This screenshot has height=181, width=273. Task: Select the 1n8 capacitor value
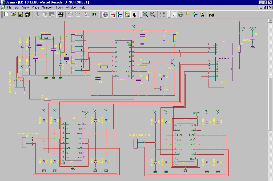click(x=101, y=82)
